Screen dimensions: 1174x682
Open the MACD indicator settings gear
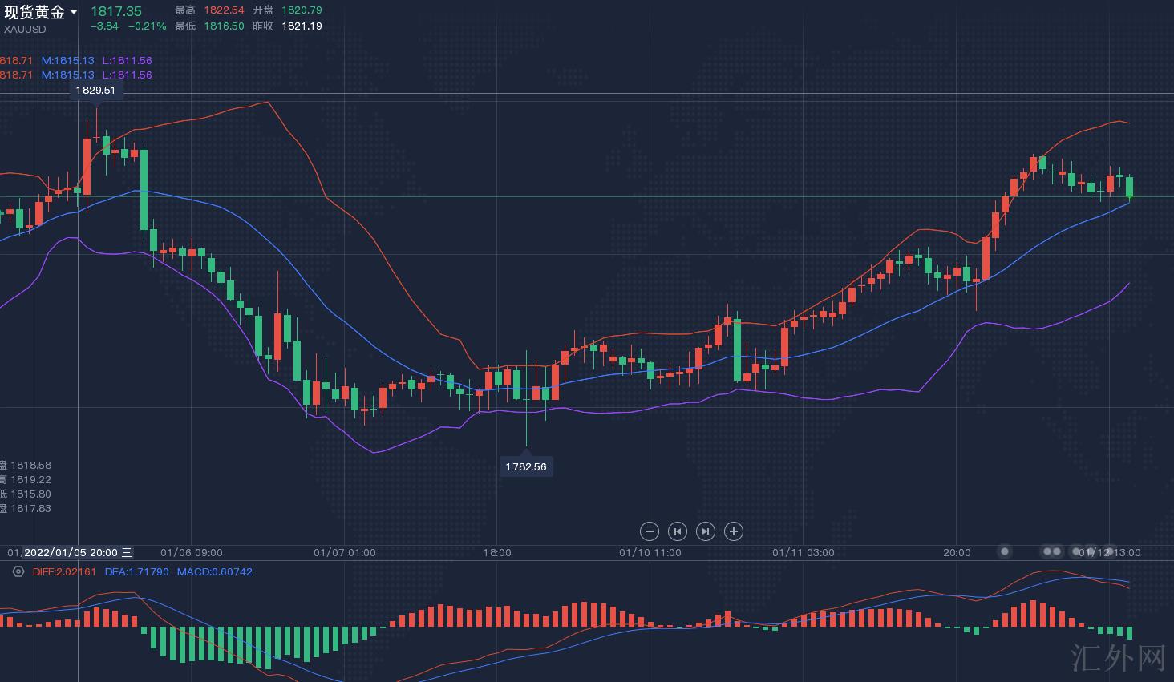(x=18, y=571)
